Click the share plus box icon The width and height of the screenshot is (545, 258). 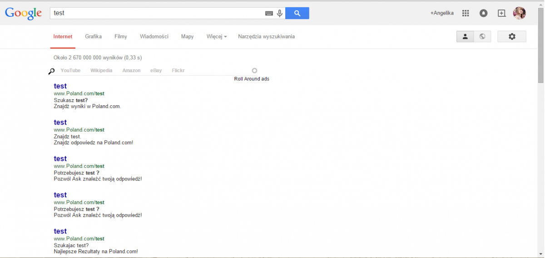click(501, 13)
